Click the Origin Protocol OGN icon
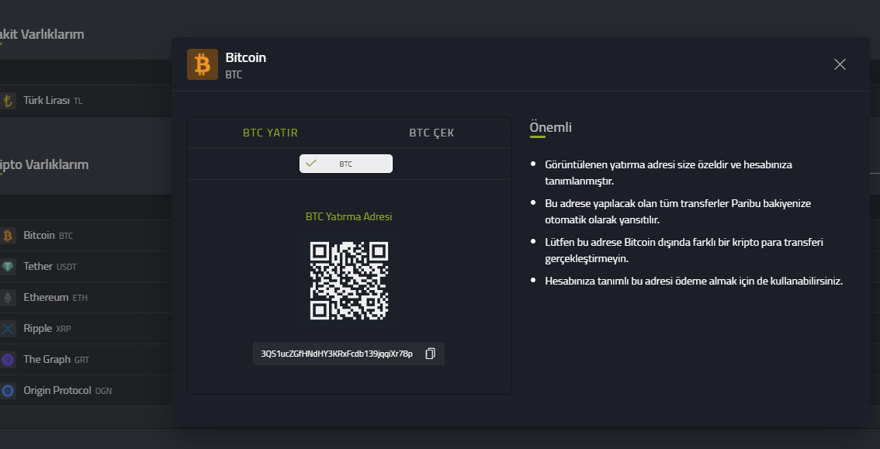 (8, 391)
